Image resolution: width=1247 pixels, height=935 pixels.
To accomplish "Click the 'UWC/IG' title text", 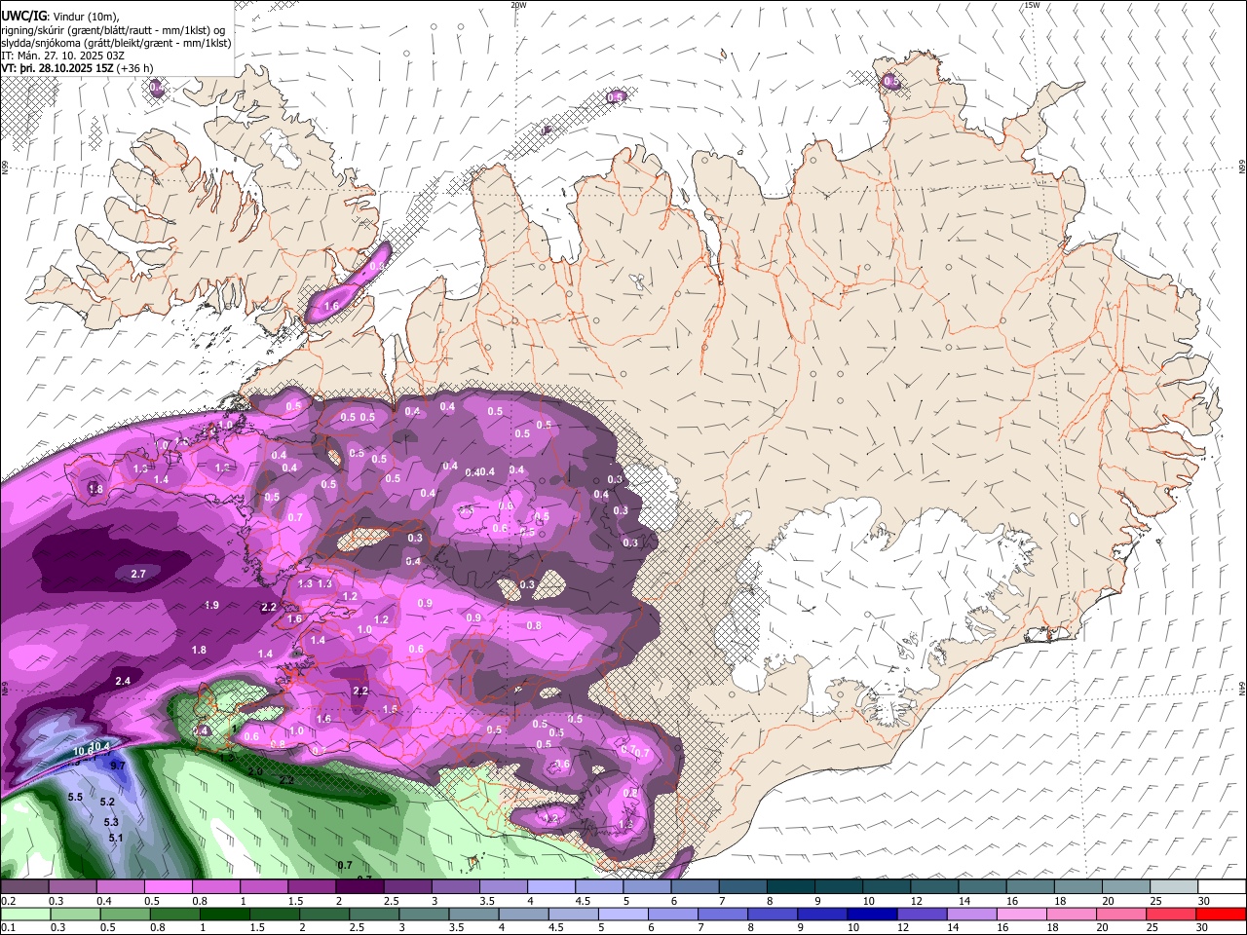I will click(x=22, y=16).
